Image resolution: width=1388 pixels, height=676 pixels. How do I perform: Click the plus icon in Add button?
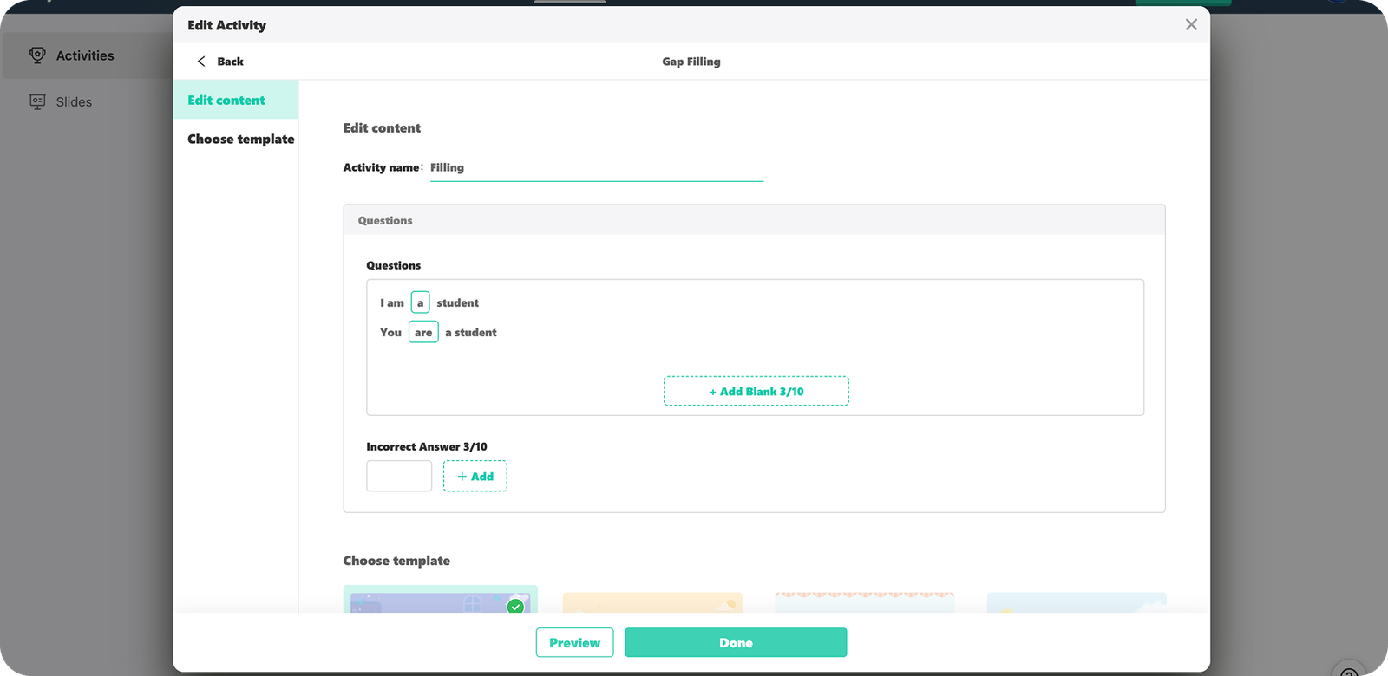tap(462, 477)
